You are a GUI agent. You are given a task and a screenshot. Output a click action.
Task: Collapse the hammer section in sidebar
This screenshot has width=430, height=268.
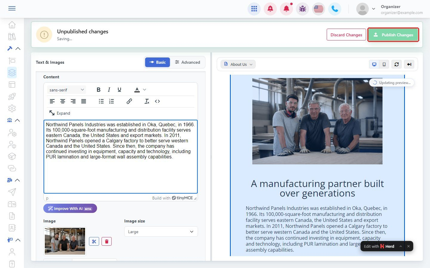(x=18, y=49)
